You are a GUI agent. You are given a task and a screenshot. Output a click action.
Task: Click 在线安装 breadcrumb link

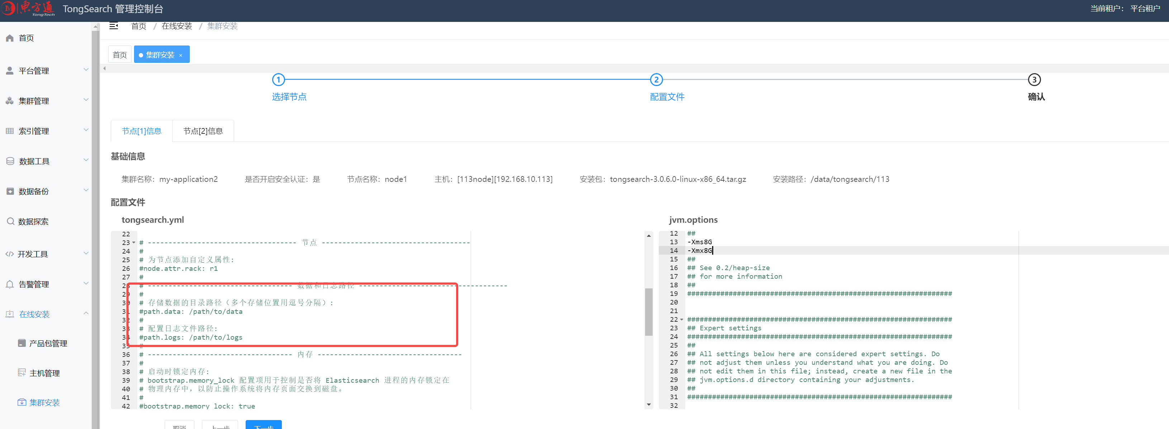click(x=177, y=26)
